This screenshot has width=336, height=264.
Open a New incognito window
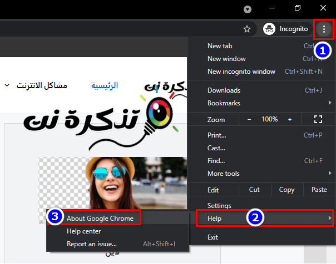tap(261, 72)
